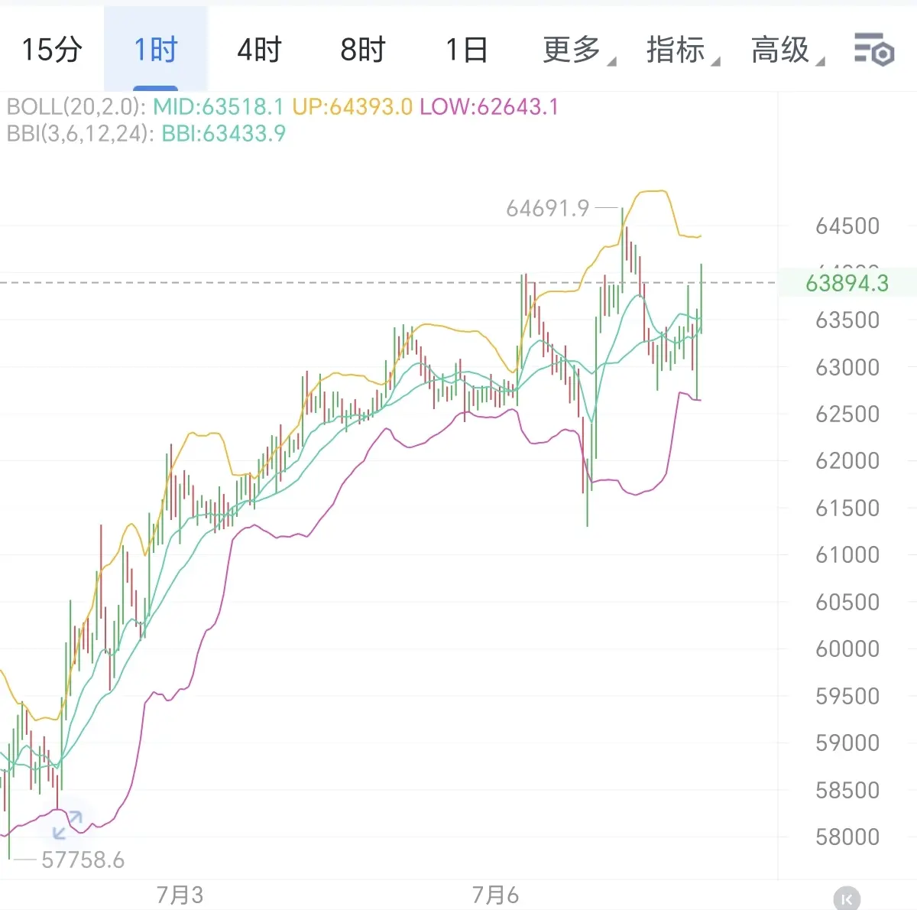Click the 7月3 date label
This screenshot has width=917, height=910.
coord(180,895)
